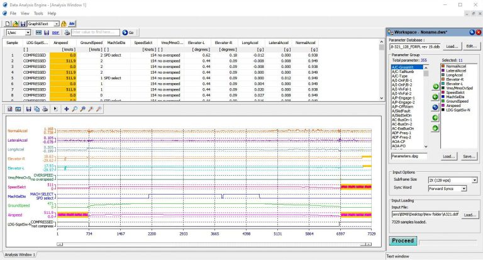The height and width of the screenshot is (260, 483).
Task: Click the find value input field
Action: tap(96, 32)
